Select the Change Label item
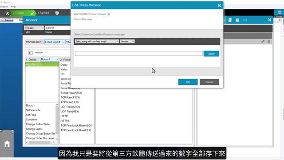The width and height of the screenshot is (284, 160). point(34,129)
